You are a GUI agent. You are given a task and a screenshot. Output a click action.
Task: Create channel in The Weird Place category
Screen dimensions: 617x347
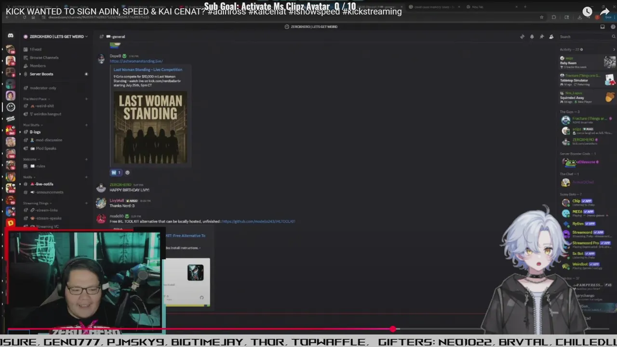86,99
